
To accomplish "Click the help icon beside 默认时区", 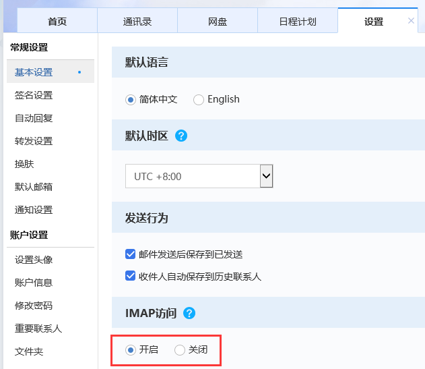I will (181, 136).
